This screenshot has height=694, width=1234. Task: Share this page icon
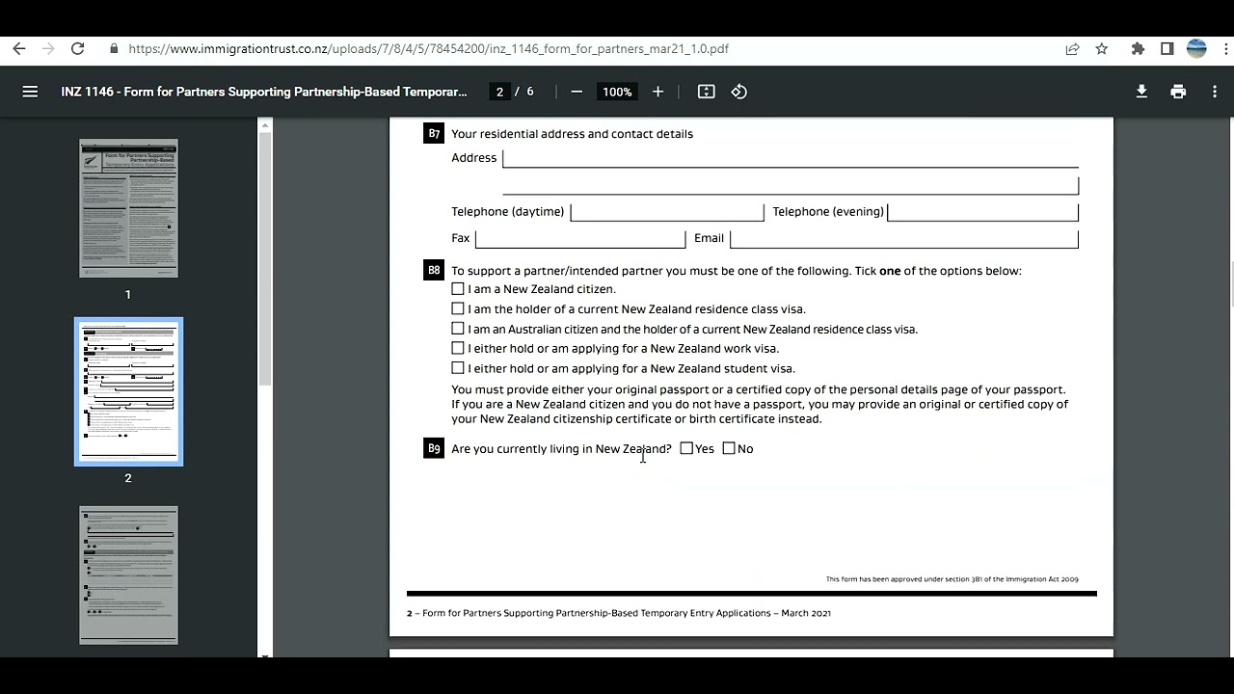click(x=1072, y=49)
